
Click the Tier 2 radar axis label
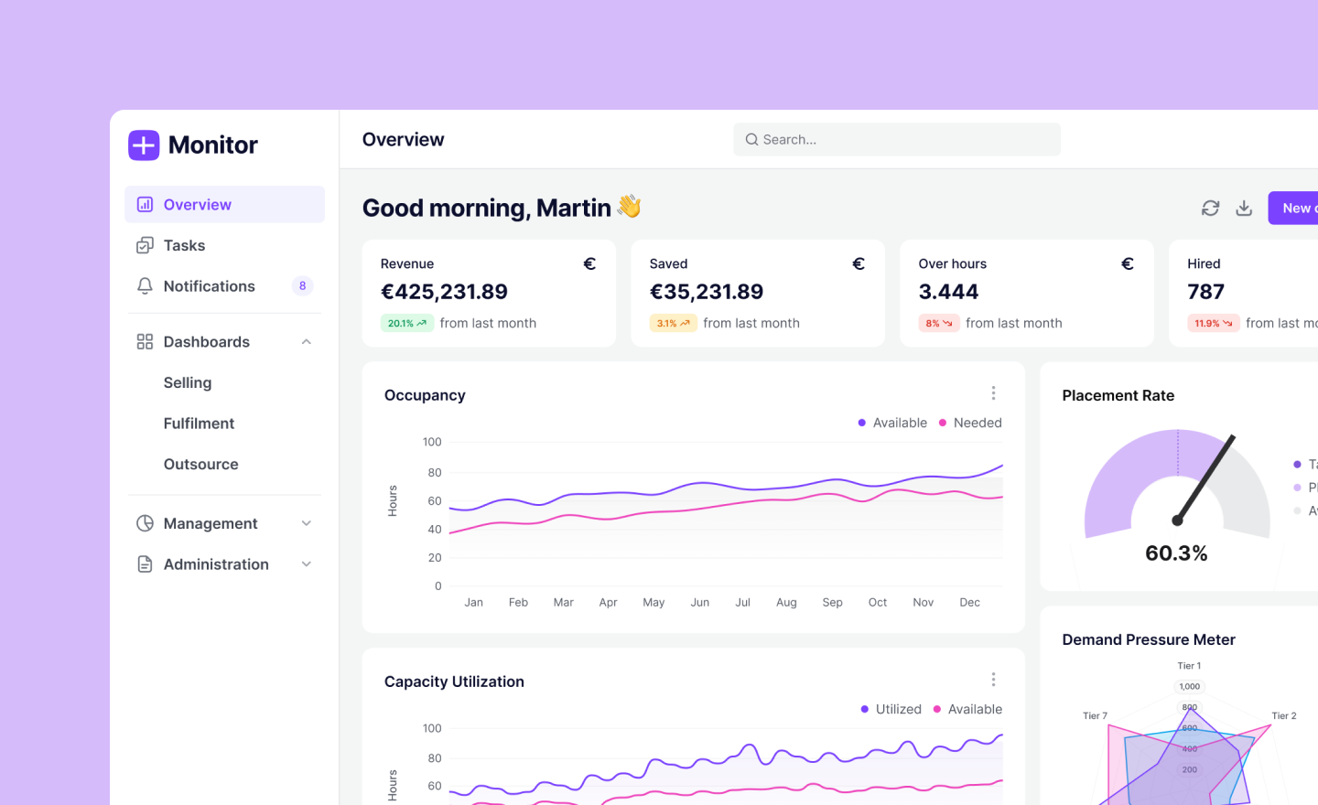point(1284,715)
